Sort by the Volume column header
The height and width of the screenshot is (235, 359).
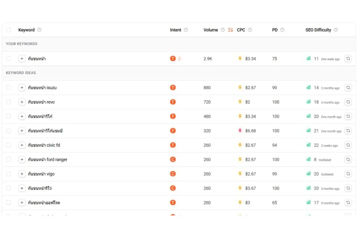click(x=211, y=30)
